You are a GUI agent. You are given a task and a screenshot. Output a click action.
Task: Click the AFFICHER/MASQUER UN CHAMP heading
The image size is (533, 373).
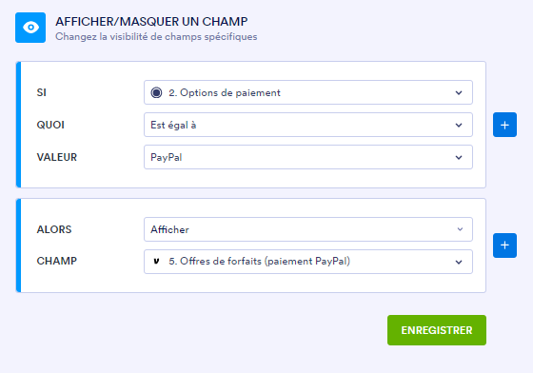151,21
